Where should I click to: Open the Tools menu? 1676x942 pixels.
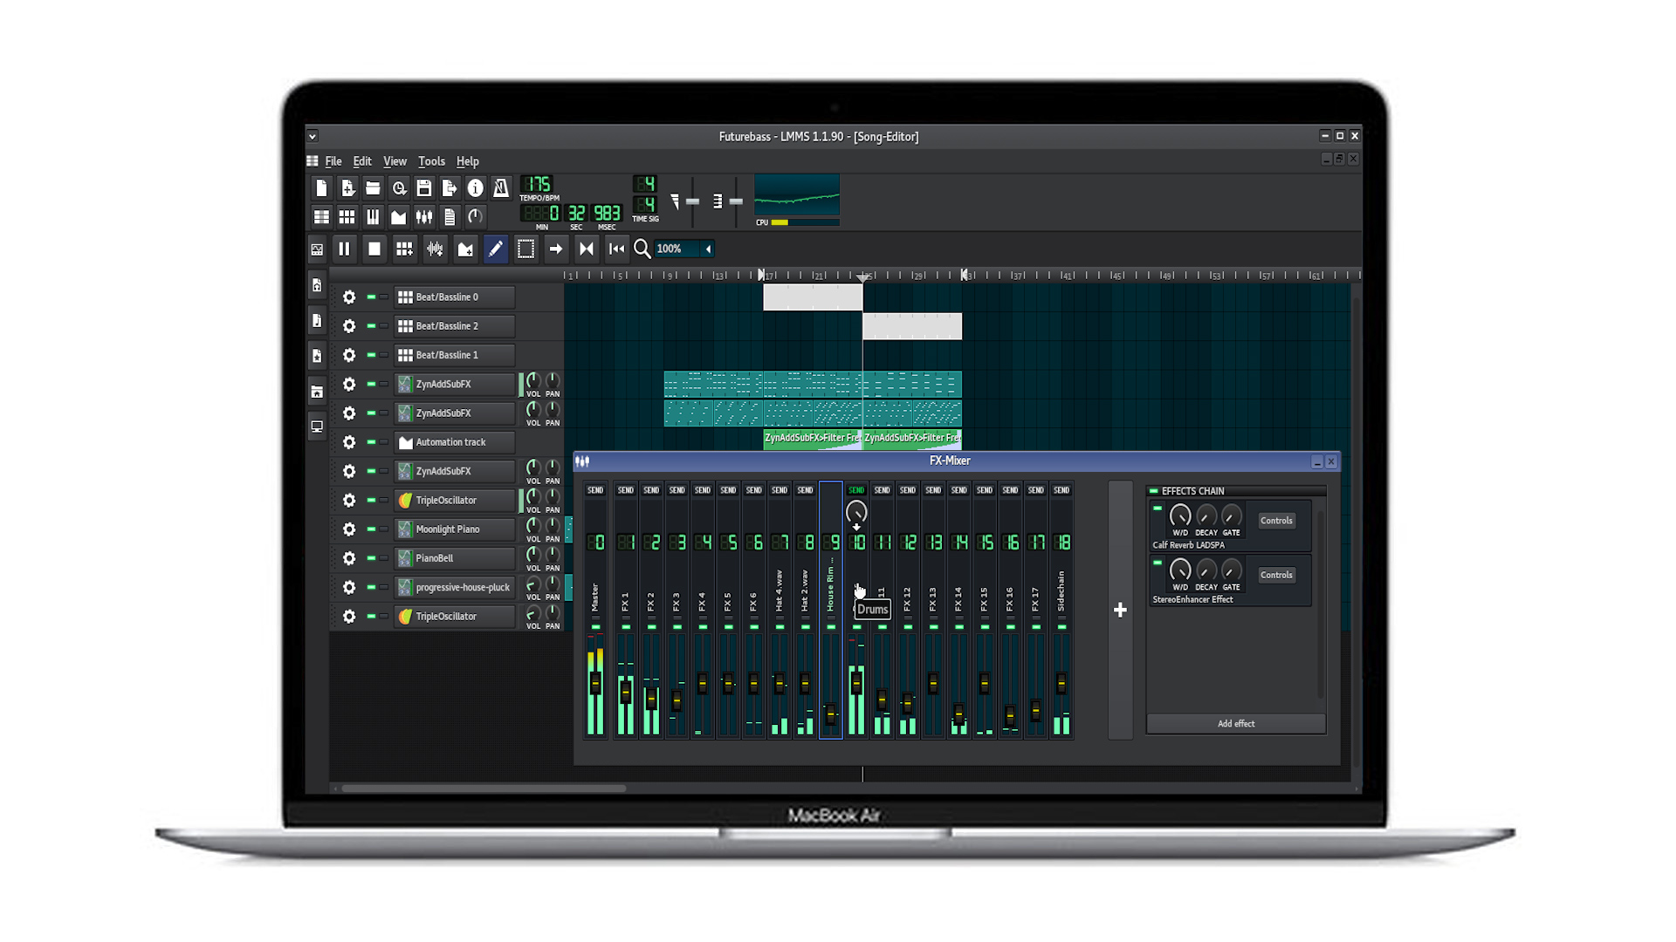431,161
